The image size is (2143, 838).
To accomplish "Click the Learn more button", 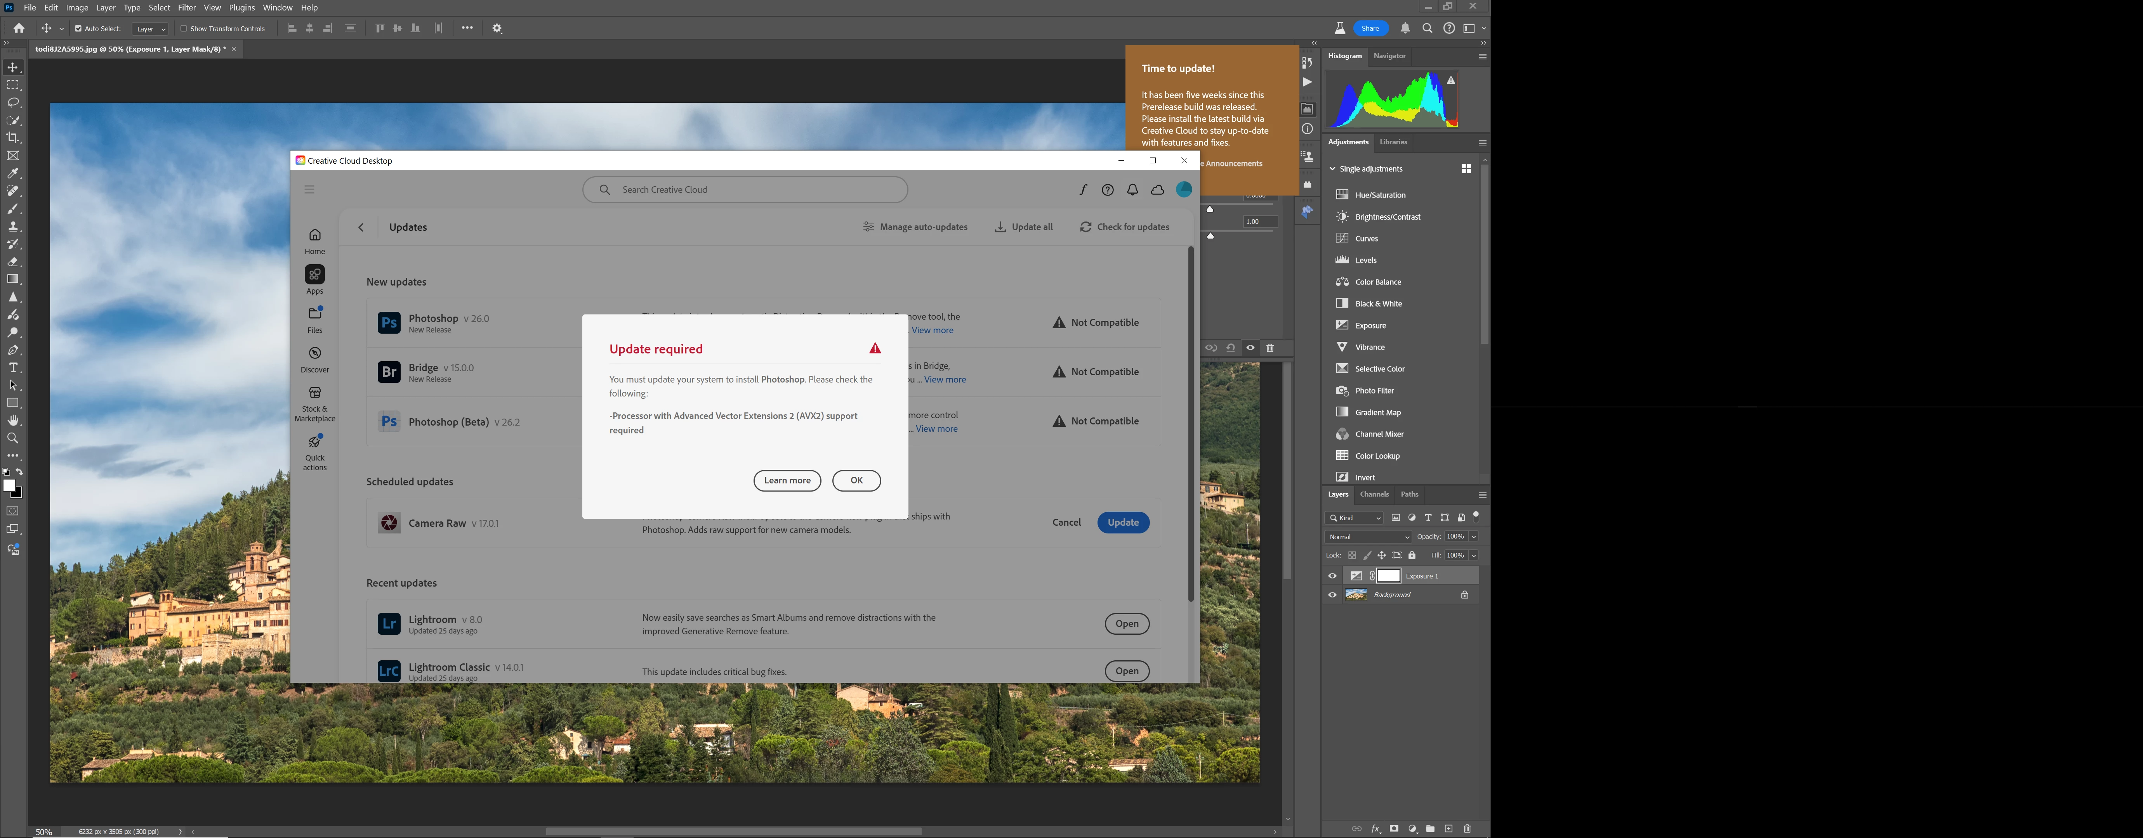I will (x=787, y=481).
